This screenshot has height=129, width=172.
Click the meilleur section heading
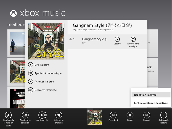pos(16,25)
